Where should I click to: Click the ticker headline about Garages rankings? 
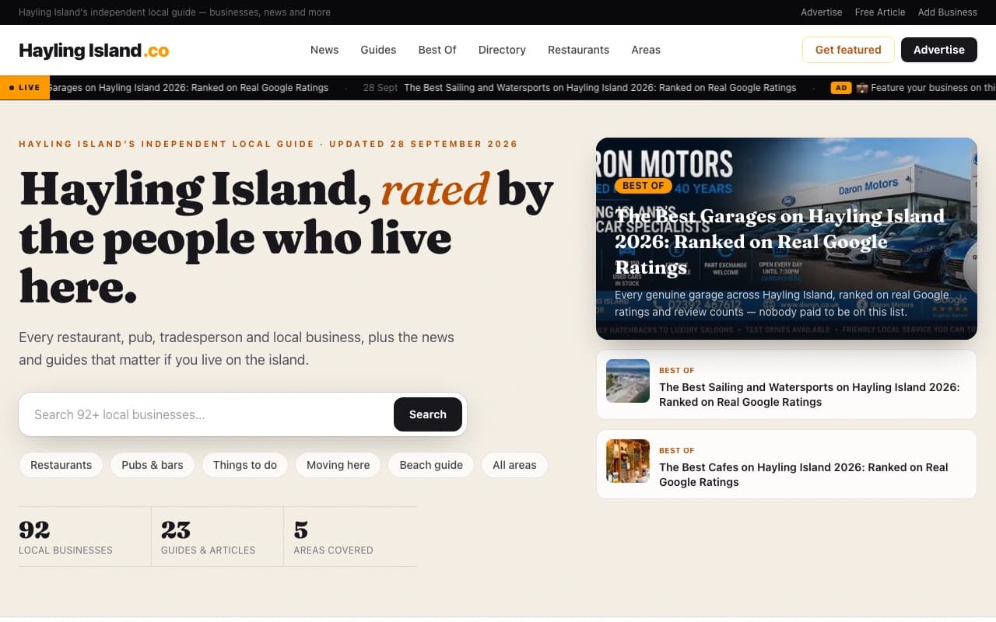pyautogui.click(x=189, y=88)
